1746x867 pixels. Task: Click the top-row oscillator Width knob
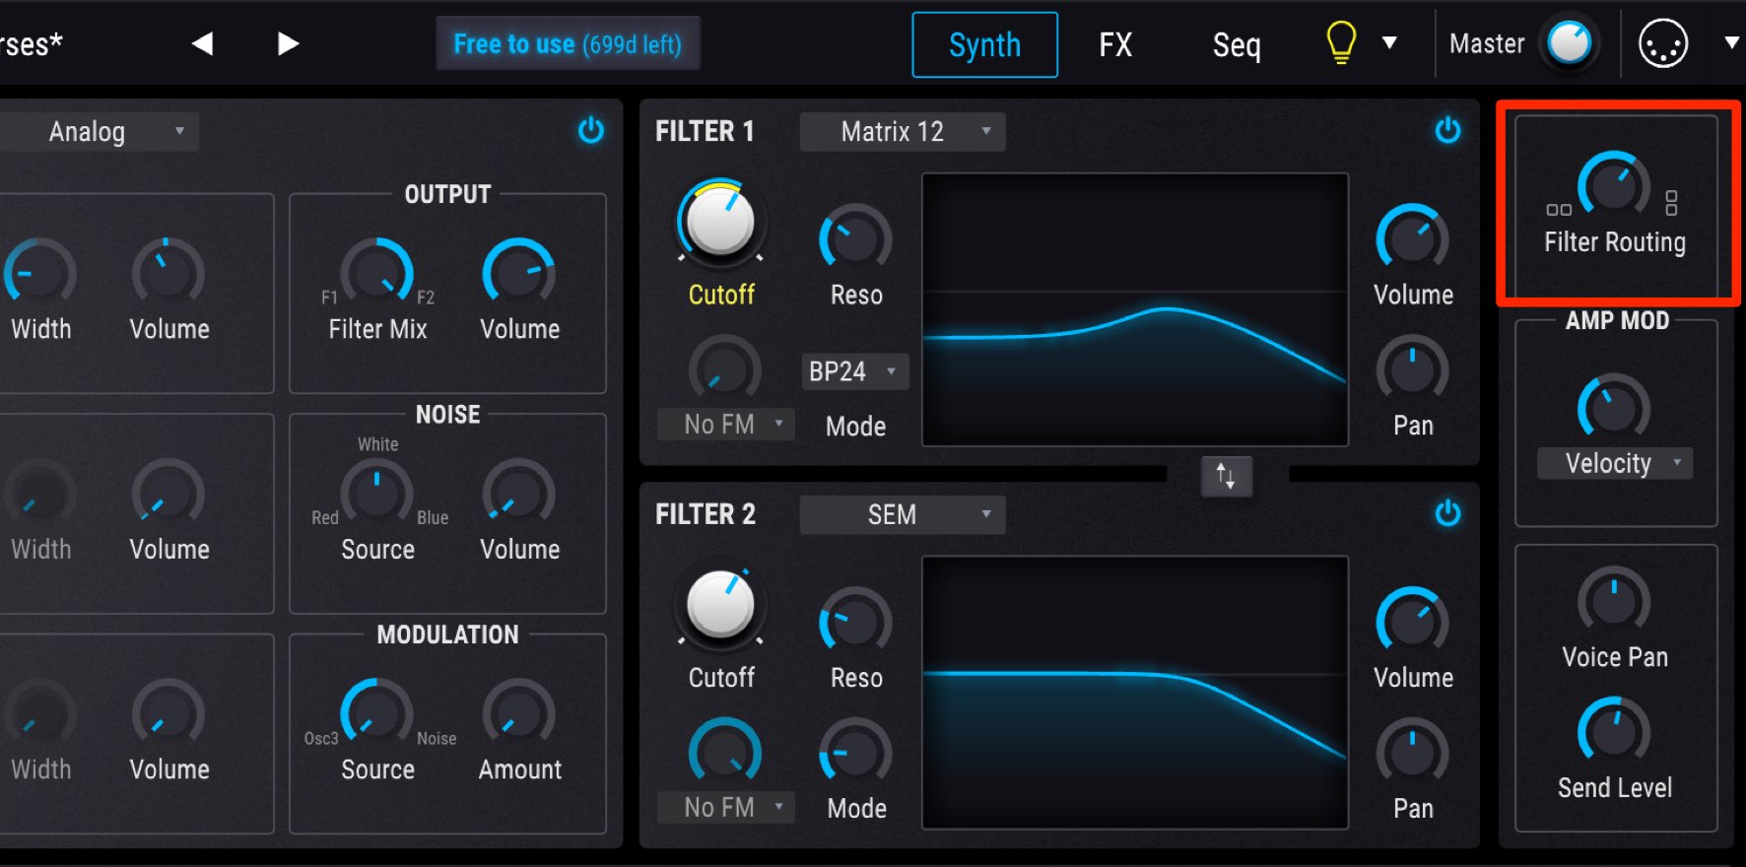click(39, 273)
